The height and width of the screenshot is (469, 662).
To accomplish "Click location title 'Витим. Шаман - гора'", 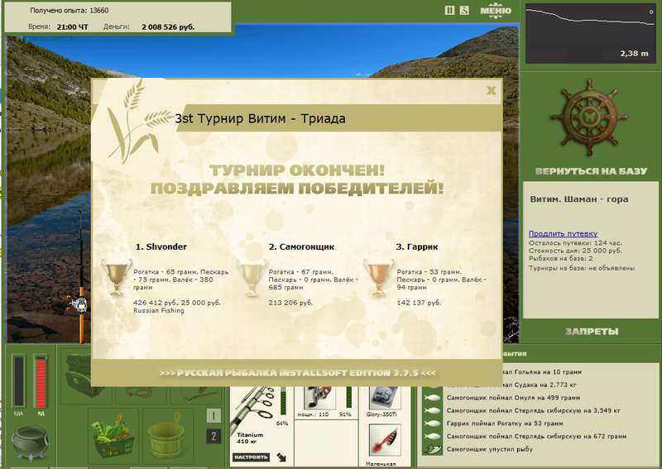I will tap(578, 199).
